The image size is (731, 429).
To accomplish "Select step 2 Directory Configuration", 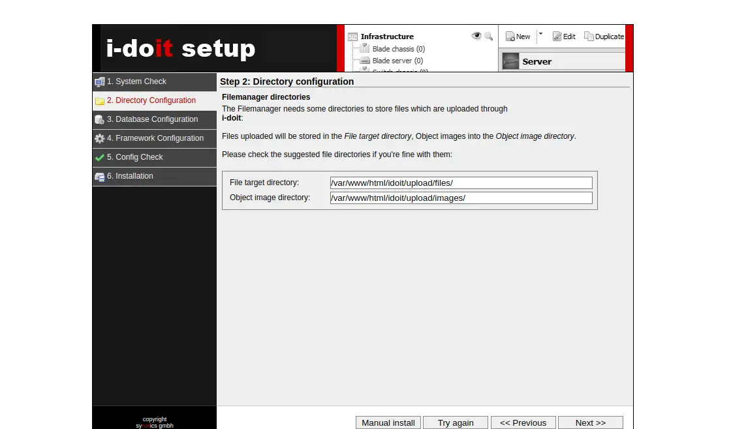I will click(155, 100).
